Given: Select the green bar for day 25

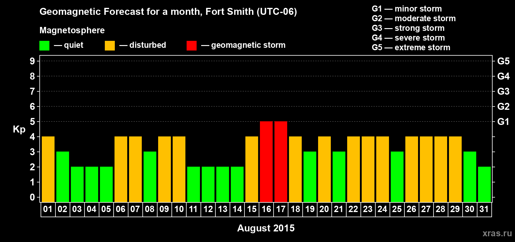Looking at the screenshot, I should [x=397, y=177].
